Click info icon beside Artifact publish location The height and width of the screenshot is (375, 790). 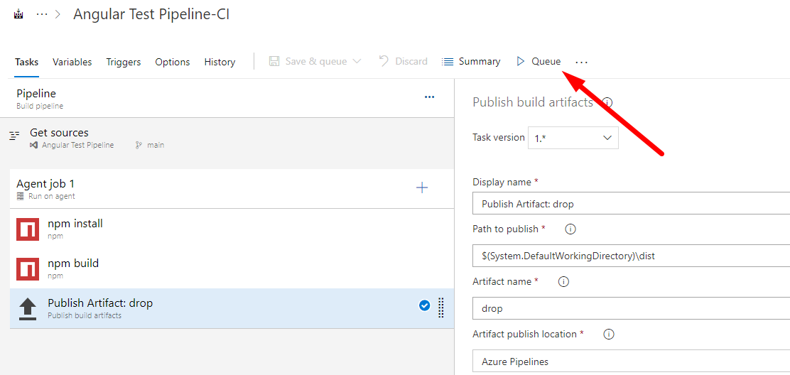[x=609, y=335]
